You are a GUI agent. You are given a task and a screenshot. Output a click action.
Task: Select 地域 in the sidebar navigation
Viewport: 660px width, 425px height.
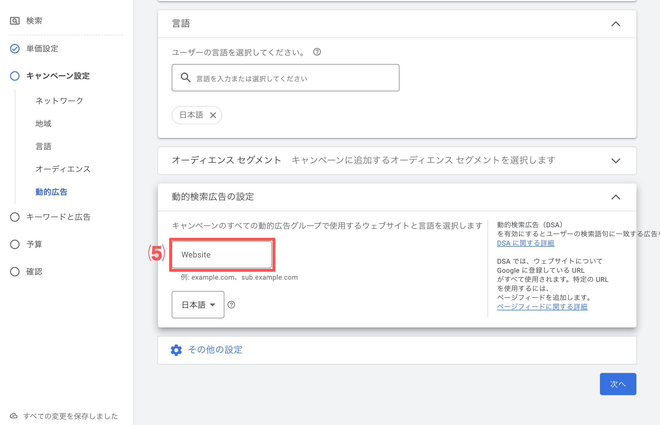[x=43, y=123]
